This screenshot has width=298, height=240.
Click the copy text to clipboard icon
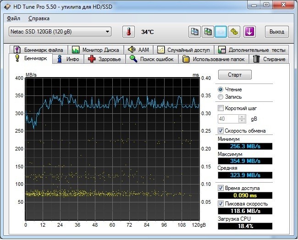pyautogui.click(x=194, y=32)
